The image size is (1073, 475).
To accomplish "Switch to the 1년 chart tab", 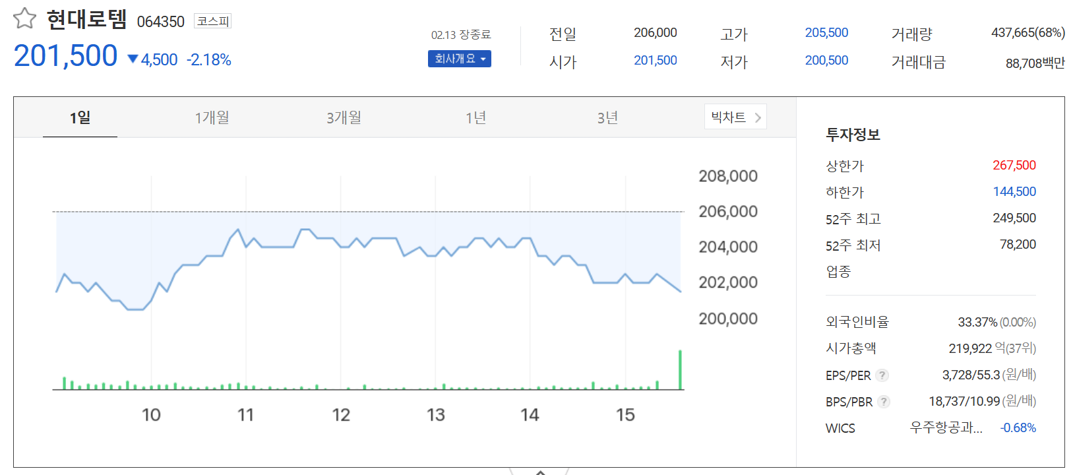I will coord(475,117).
